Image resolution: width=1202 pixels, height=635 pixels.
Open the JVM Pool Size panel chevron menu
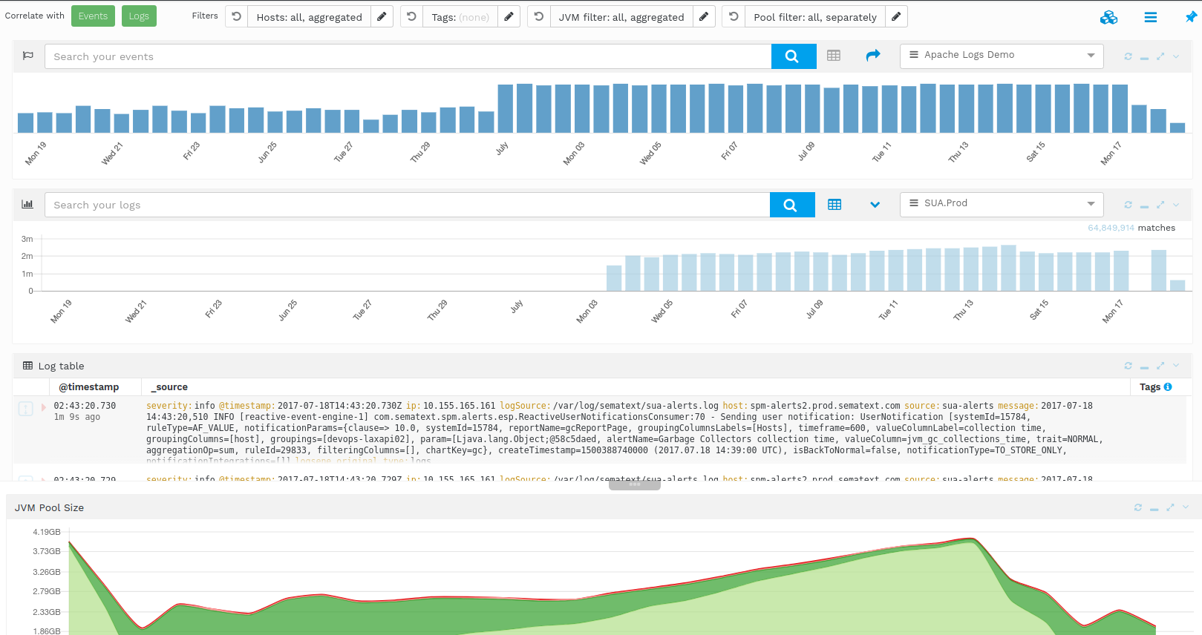[1186, 507]
